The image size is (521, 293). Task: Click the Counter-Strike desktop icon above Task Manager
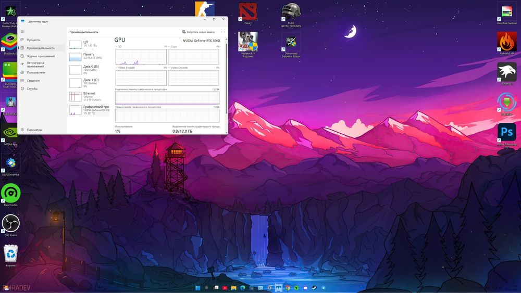pyautogui.click(x=204, y=9)
